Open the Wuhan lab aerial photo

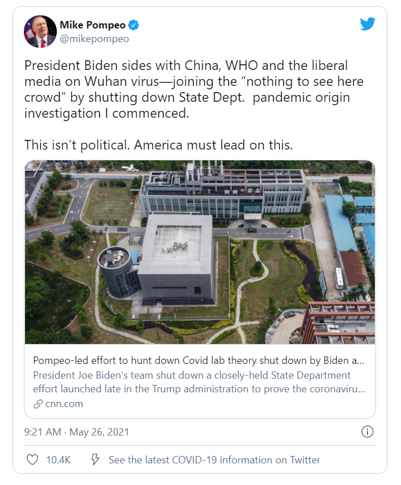click(x=199, y=252)
